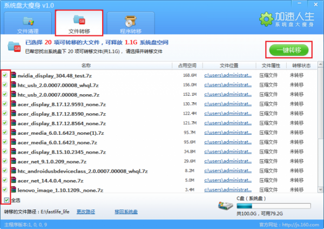This screenshot has height=229, width=324.
Task: Open file location link for acer_display_8.17.12.9593_none.7z
Action: [x=228, y=104]
